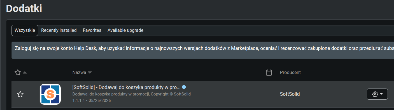Open the Favorites tab

[92, 30]
